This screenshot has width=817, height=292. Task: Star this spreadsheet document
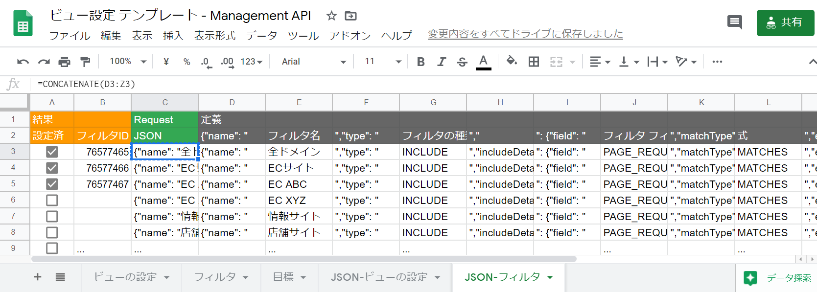pos(331,16)
